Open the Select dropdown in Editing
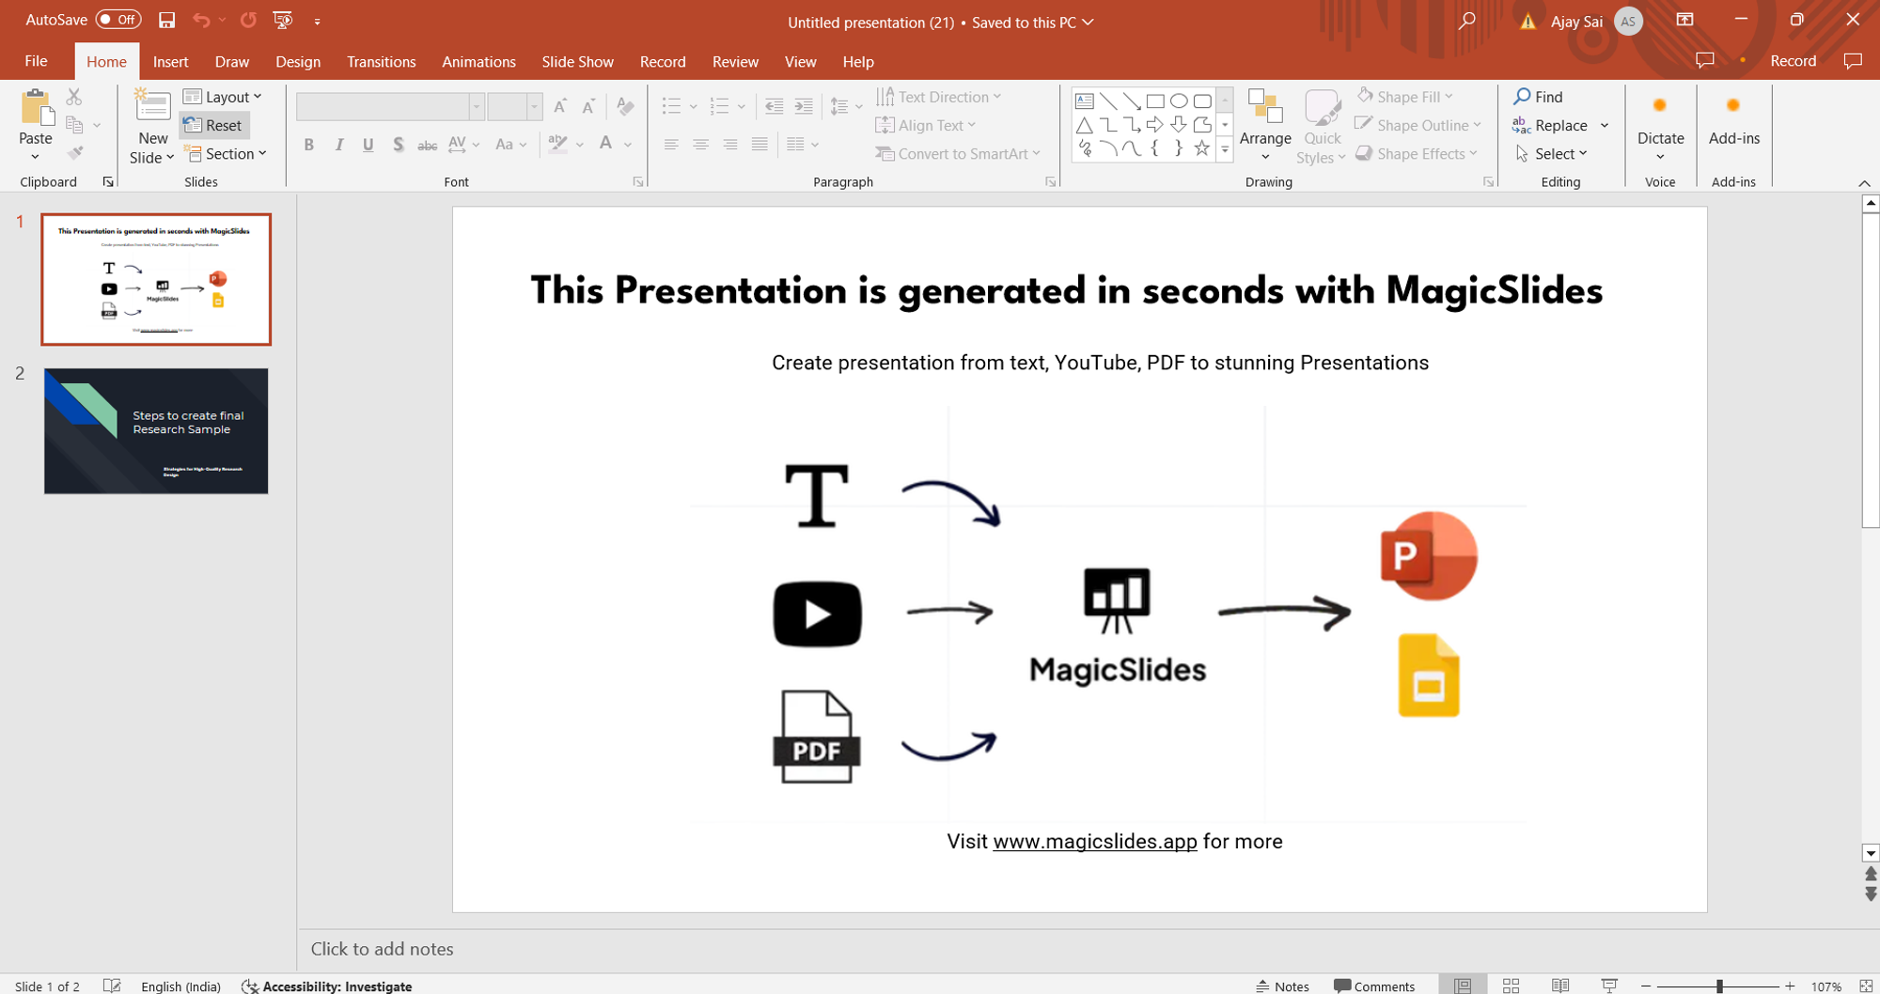The image size is (1880, 994). click(x=1551, y=153)
